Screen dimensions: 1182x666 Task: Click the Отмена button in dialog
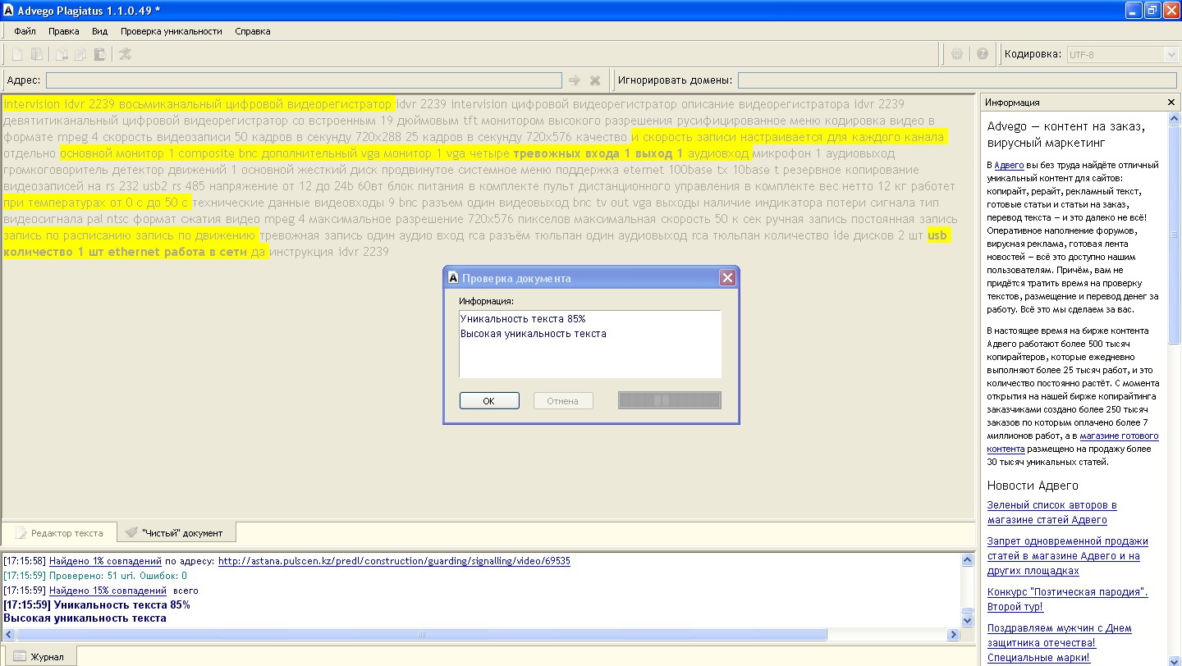(x=563, y=400)
